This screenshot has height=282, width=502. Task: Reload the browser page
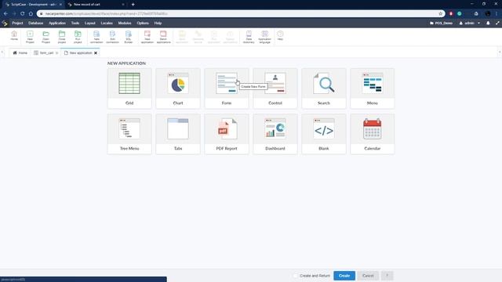[x=23, y=14]
